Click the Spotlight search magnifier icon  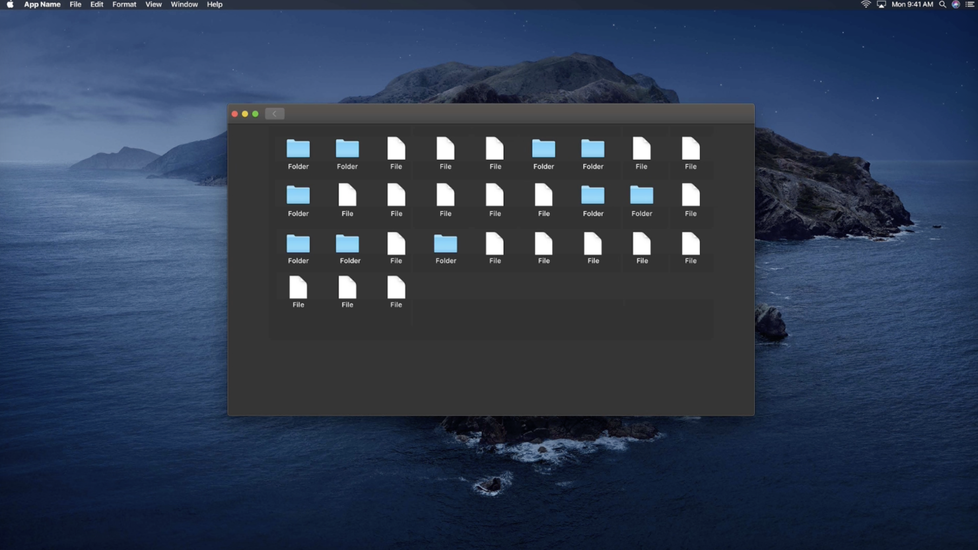click(x=942, y=4)
